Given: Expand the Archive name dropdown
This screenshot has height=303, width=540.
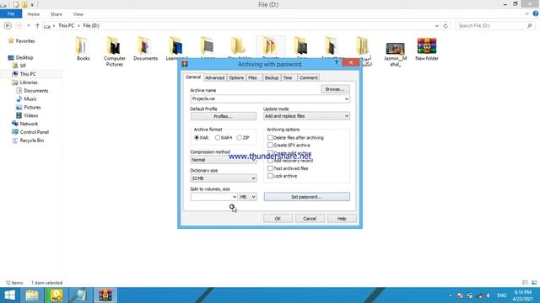Looking at the screenshot, I should click(347, 99).
